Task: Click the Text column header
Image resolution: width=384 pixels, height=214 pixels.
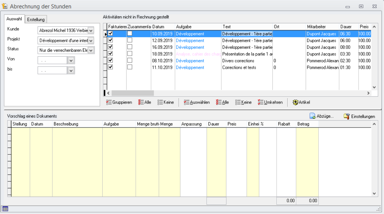Action: click(247, 27)
